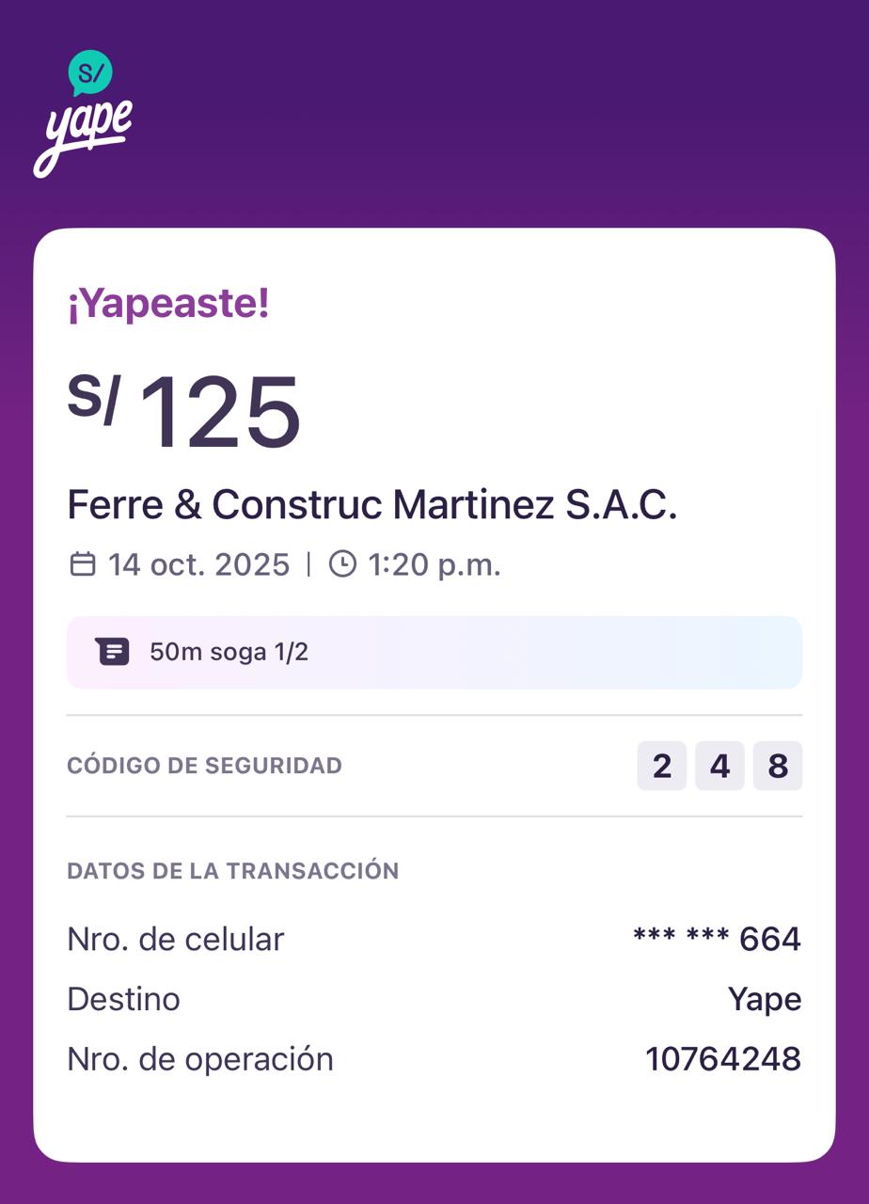
Task: Select security code digit 4
Action: 719,766
